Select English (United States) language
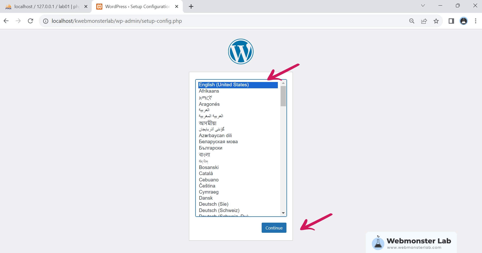Viewport: 482px width, 253px height. click(238, 85)
